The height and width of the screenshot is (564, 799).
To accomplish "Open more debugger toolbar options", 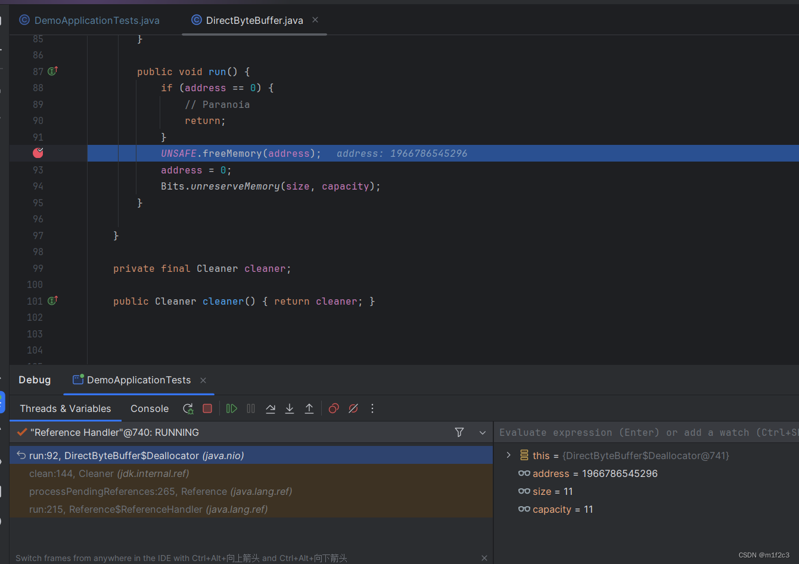I will tap(372, 408).
